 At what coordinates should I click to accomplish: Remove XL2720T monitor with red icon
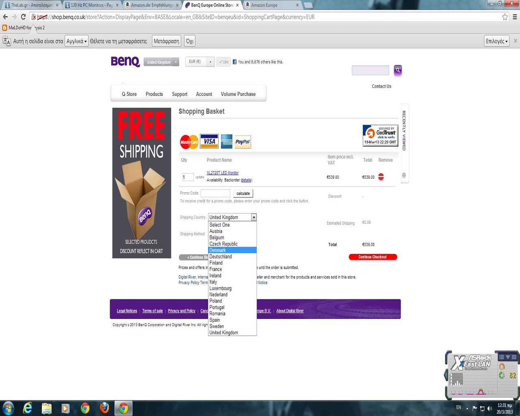[x=381, y=177]
